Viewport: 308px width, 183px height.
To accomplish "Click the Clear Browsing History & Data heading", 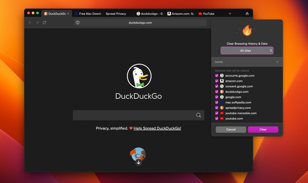I will [247, 44].
